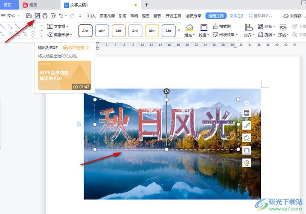Click the page icon at left margin
This screenshot has height=214, width=306.
pyautogui.click(x=79, y=124)
